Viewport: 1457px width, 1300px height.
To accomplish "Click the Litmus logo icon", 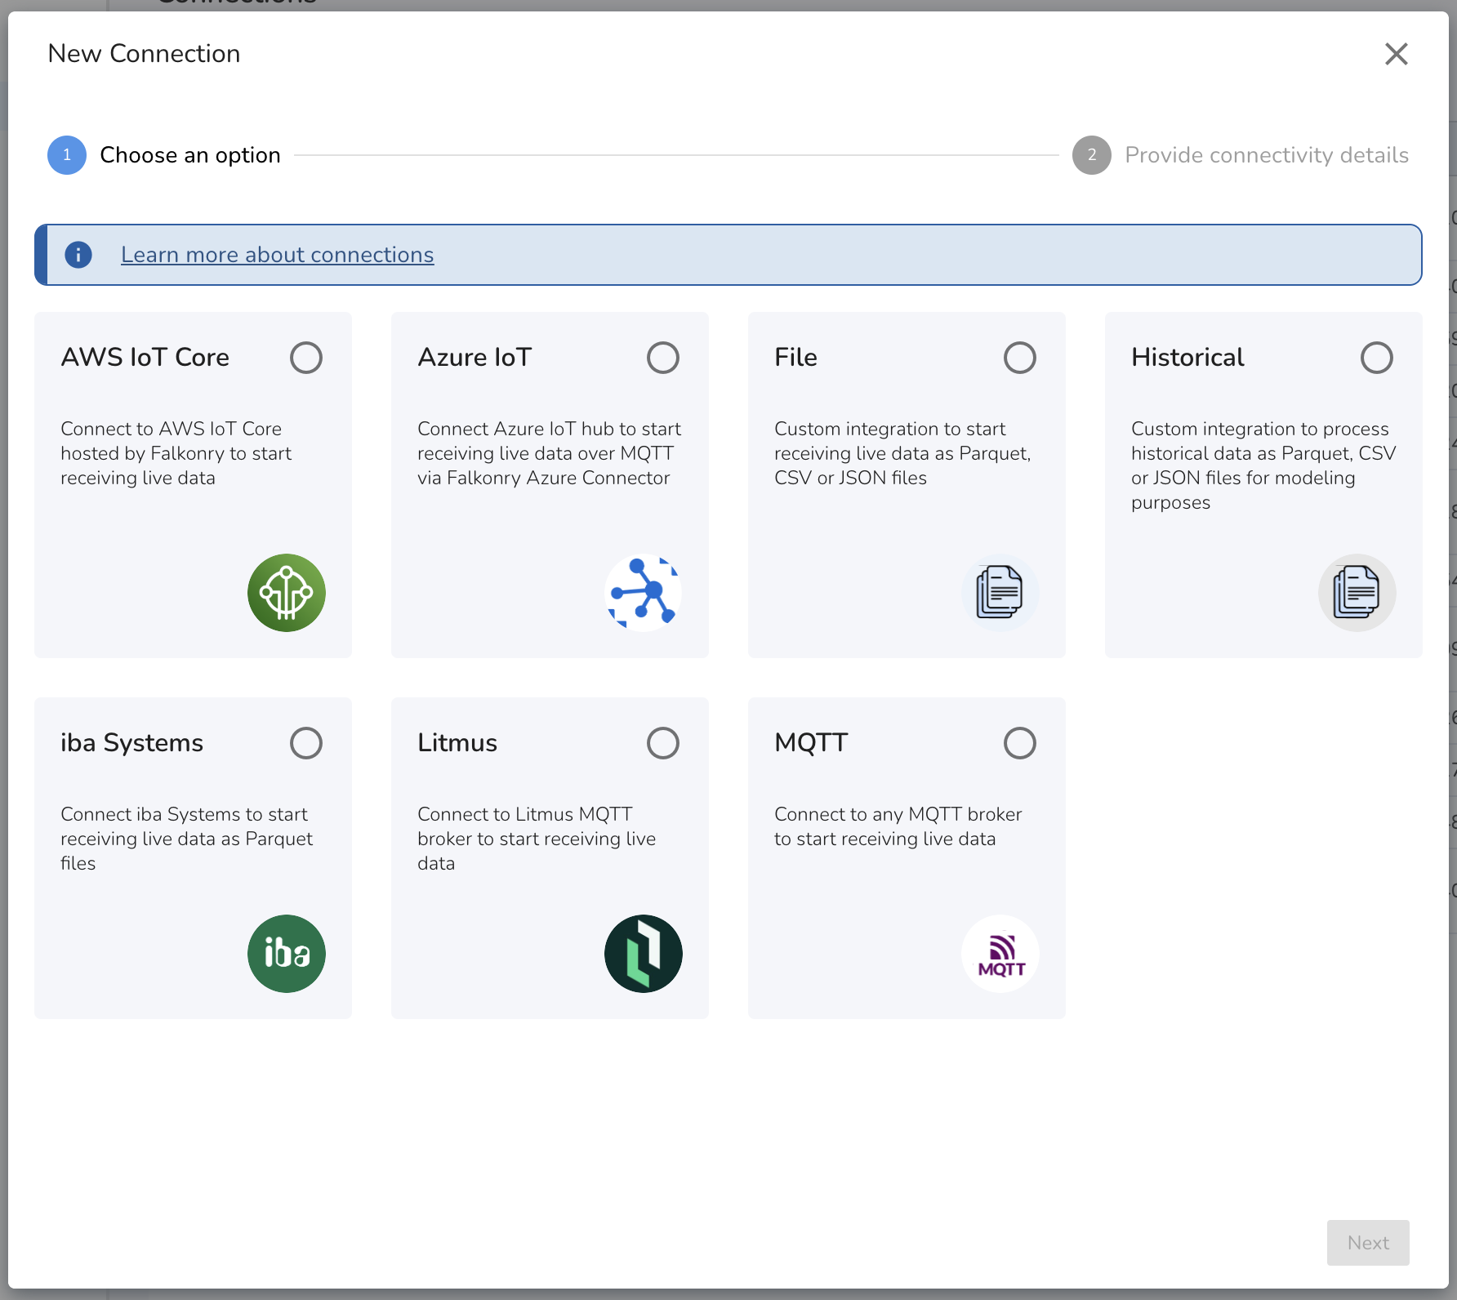I will coord(644,954).
